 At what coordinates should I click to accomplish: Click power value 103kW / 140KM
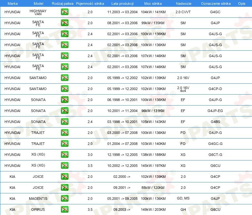(153, 144)
